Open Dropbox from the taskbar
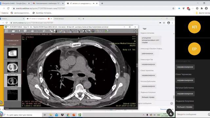 point(62,115)
